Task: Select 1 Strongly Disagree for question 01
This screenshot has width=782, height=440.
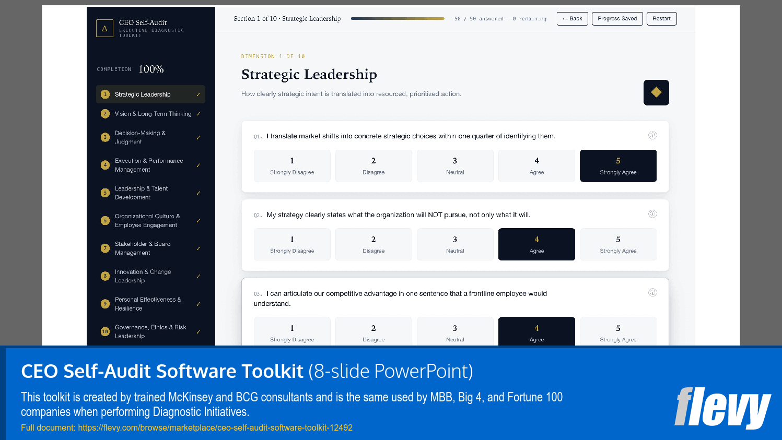Action: (292, 166)
